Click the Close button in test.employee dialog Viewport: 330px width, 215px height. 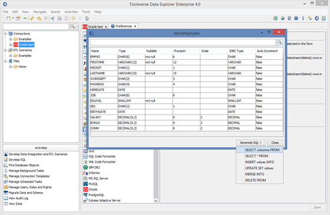(275, 143)
